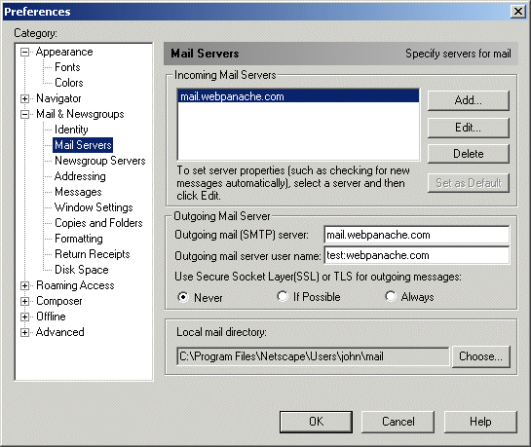Select Fonts under Appearance
The width and height of the screenshot is (531, 447).
tap(67, 67)
